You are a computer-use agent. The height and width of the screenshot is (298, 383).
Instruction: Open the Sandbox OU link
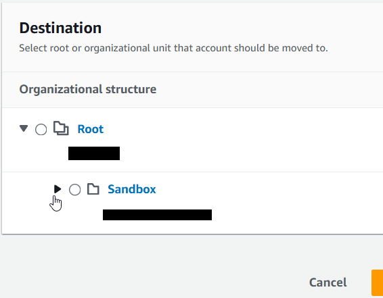click(132, 189)
